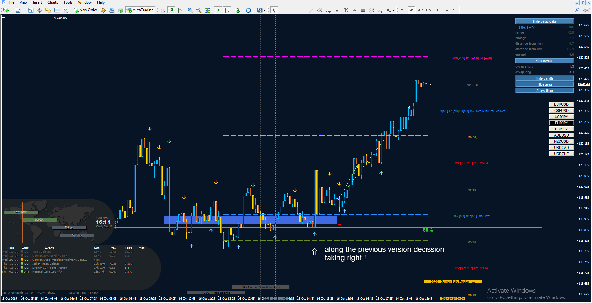
Task: Open the Data Window crosshair icon
Action: point(39,10)
